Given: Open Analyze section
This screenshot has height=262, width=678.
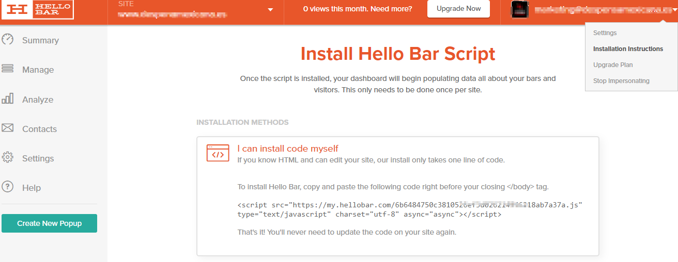Looking at the screenshot, I should point(38,100).
